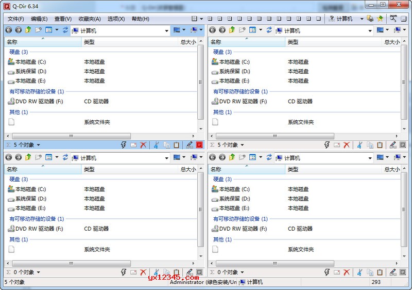Refresh the top-left pane

(65, 30)
